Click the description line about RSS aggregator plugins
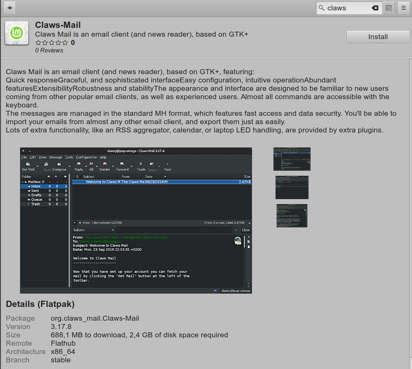 tap(195, 130)
